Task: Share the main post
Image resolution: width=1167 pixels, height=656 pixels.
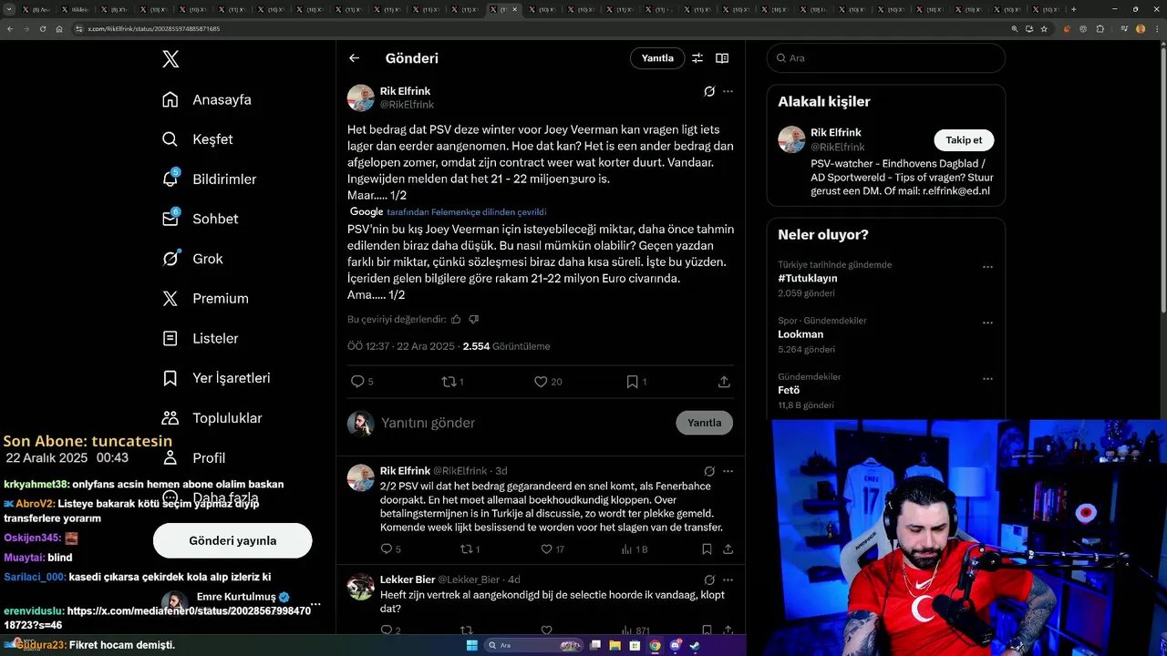Action: [x=724, y=382]
